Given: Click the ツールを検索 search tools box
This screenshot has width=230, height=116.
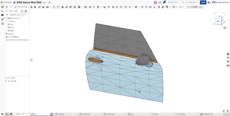Looking at the screenshot, I should [195, 7].
